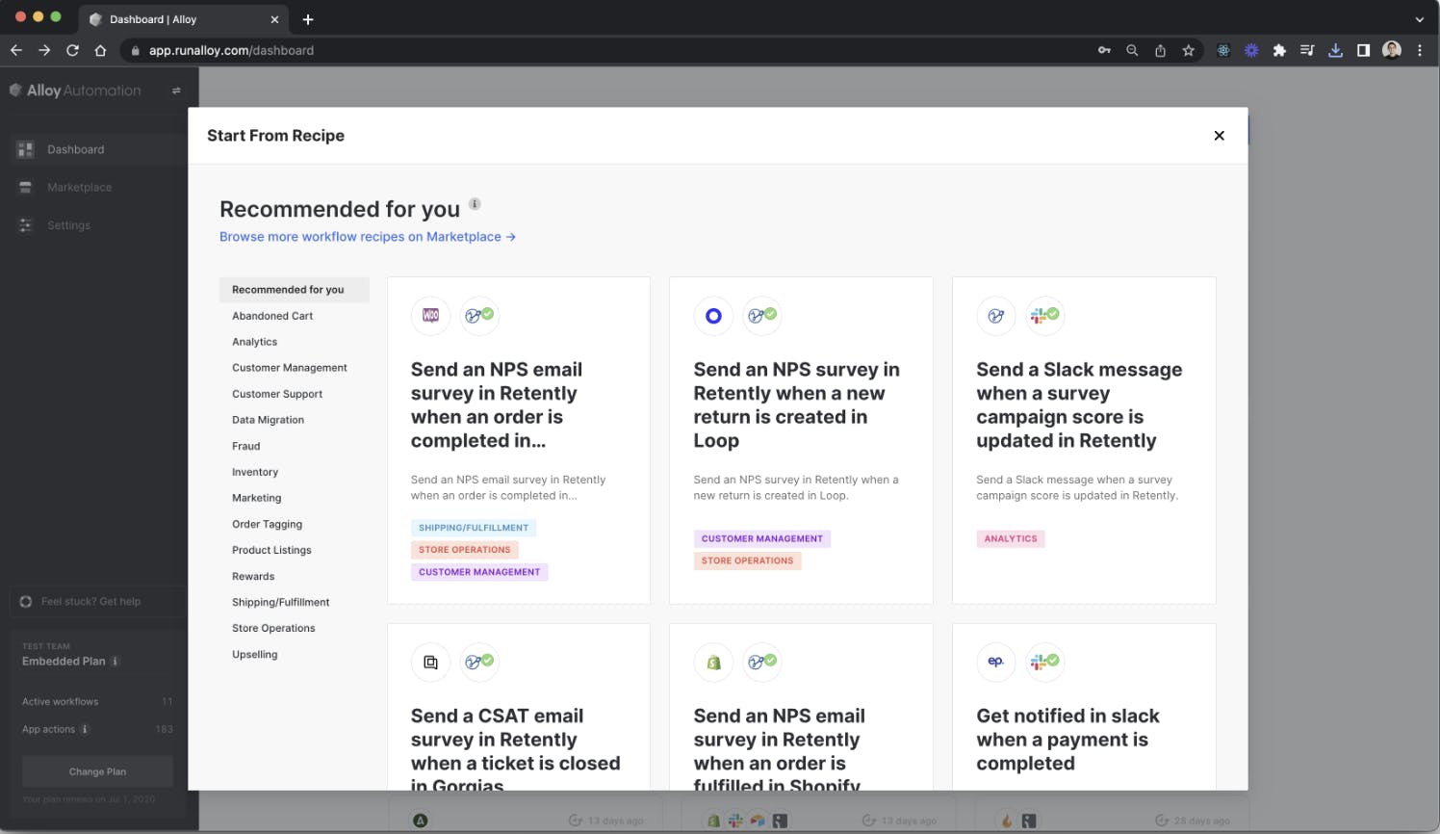Click the Change Plan button
The width and height of the screenshot is (1440, 834).
tap(97, 771)
